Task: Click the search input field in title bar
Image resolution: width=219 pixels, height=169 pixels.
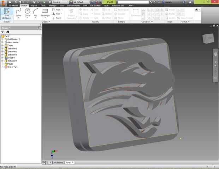Action: [x=134, y=2]
